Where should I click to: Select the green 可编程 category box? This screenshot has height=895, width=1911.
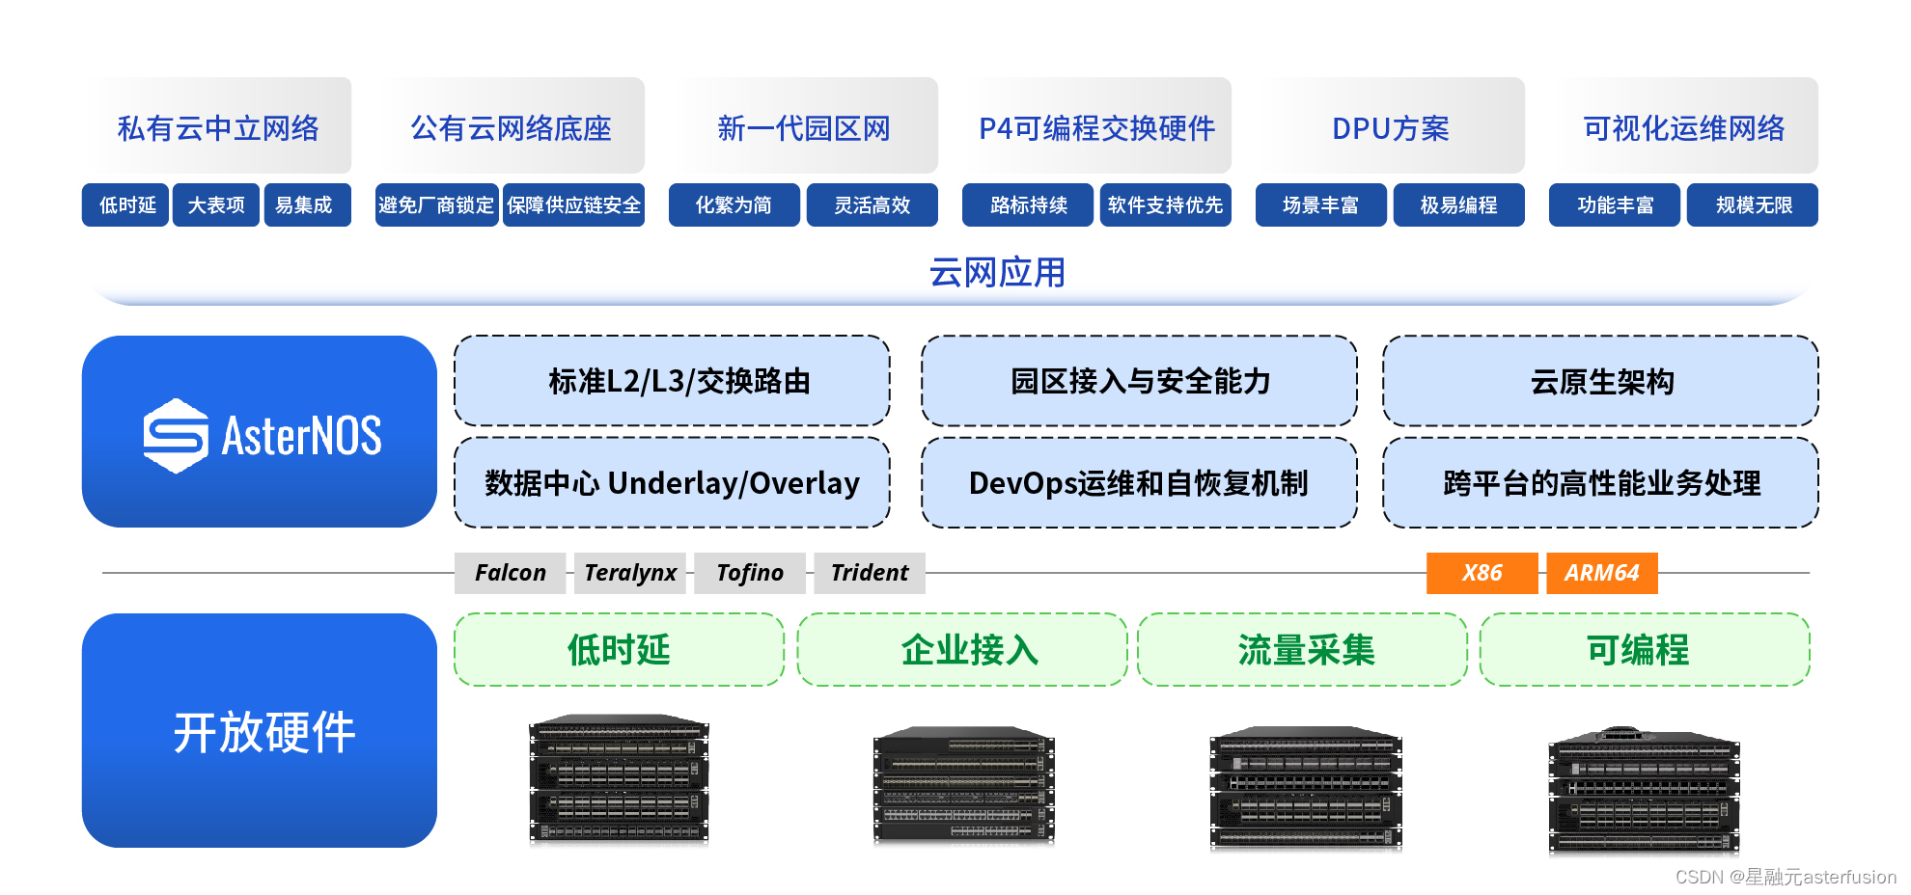1645,650
